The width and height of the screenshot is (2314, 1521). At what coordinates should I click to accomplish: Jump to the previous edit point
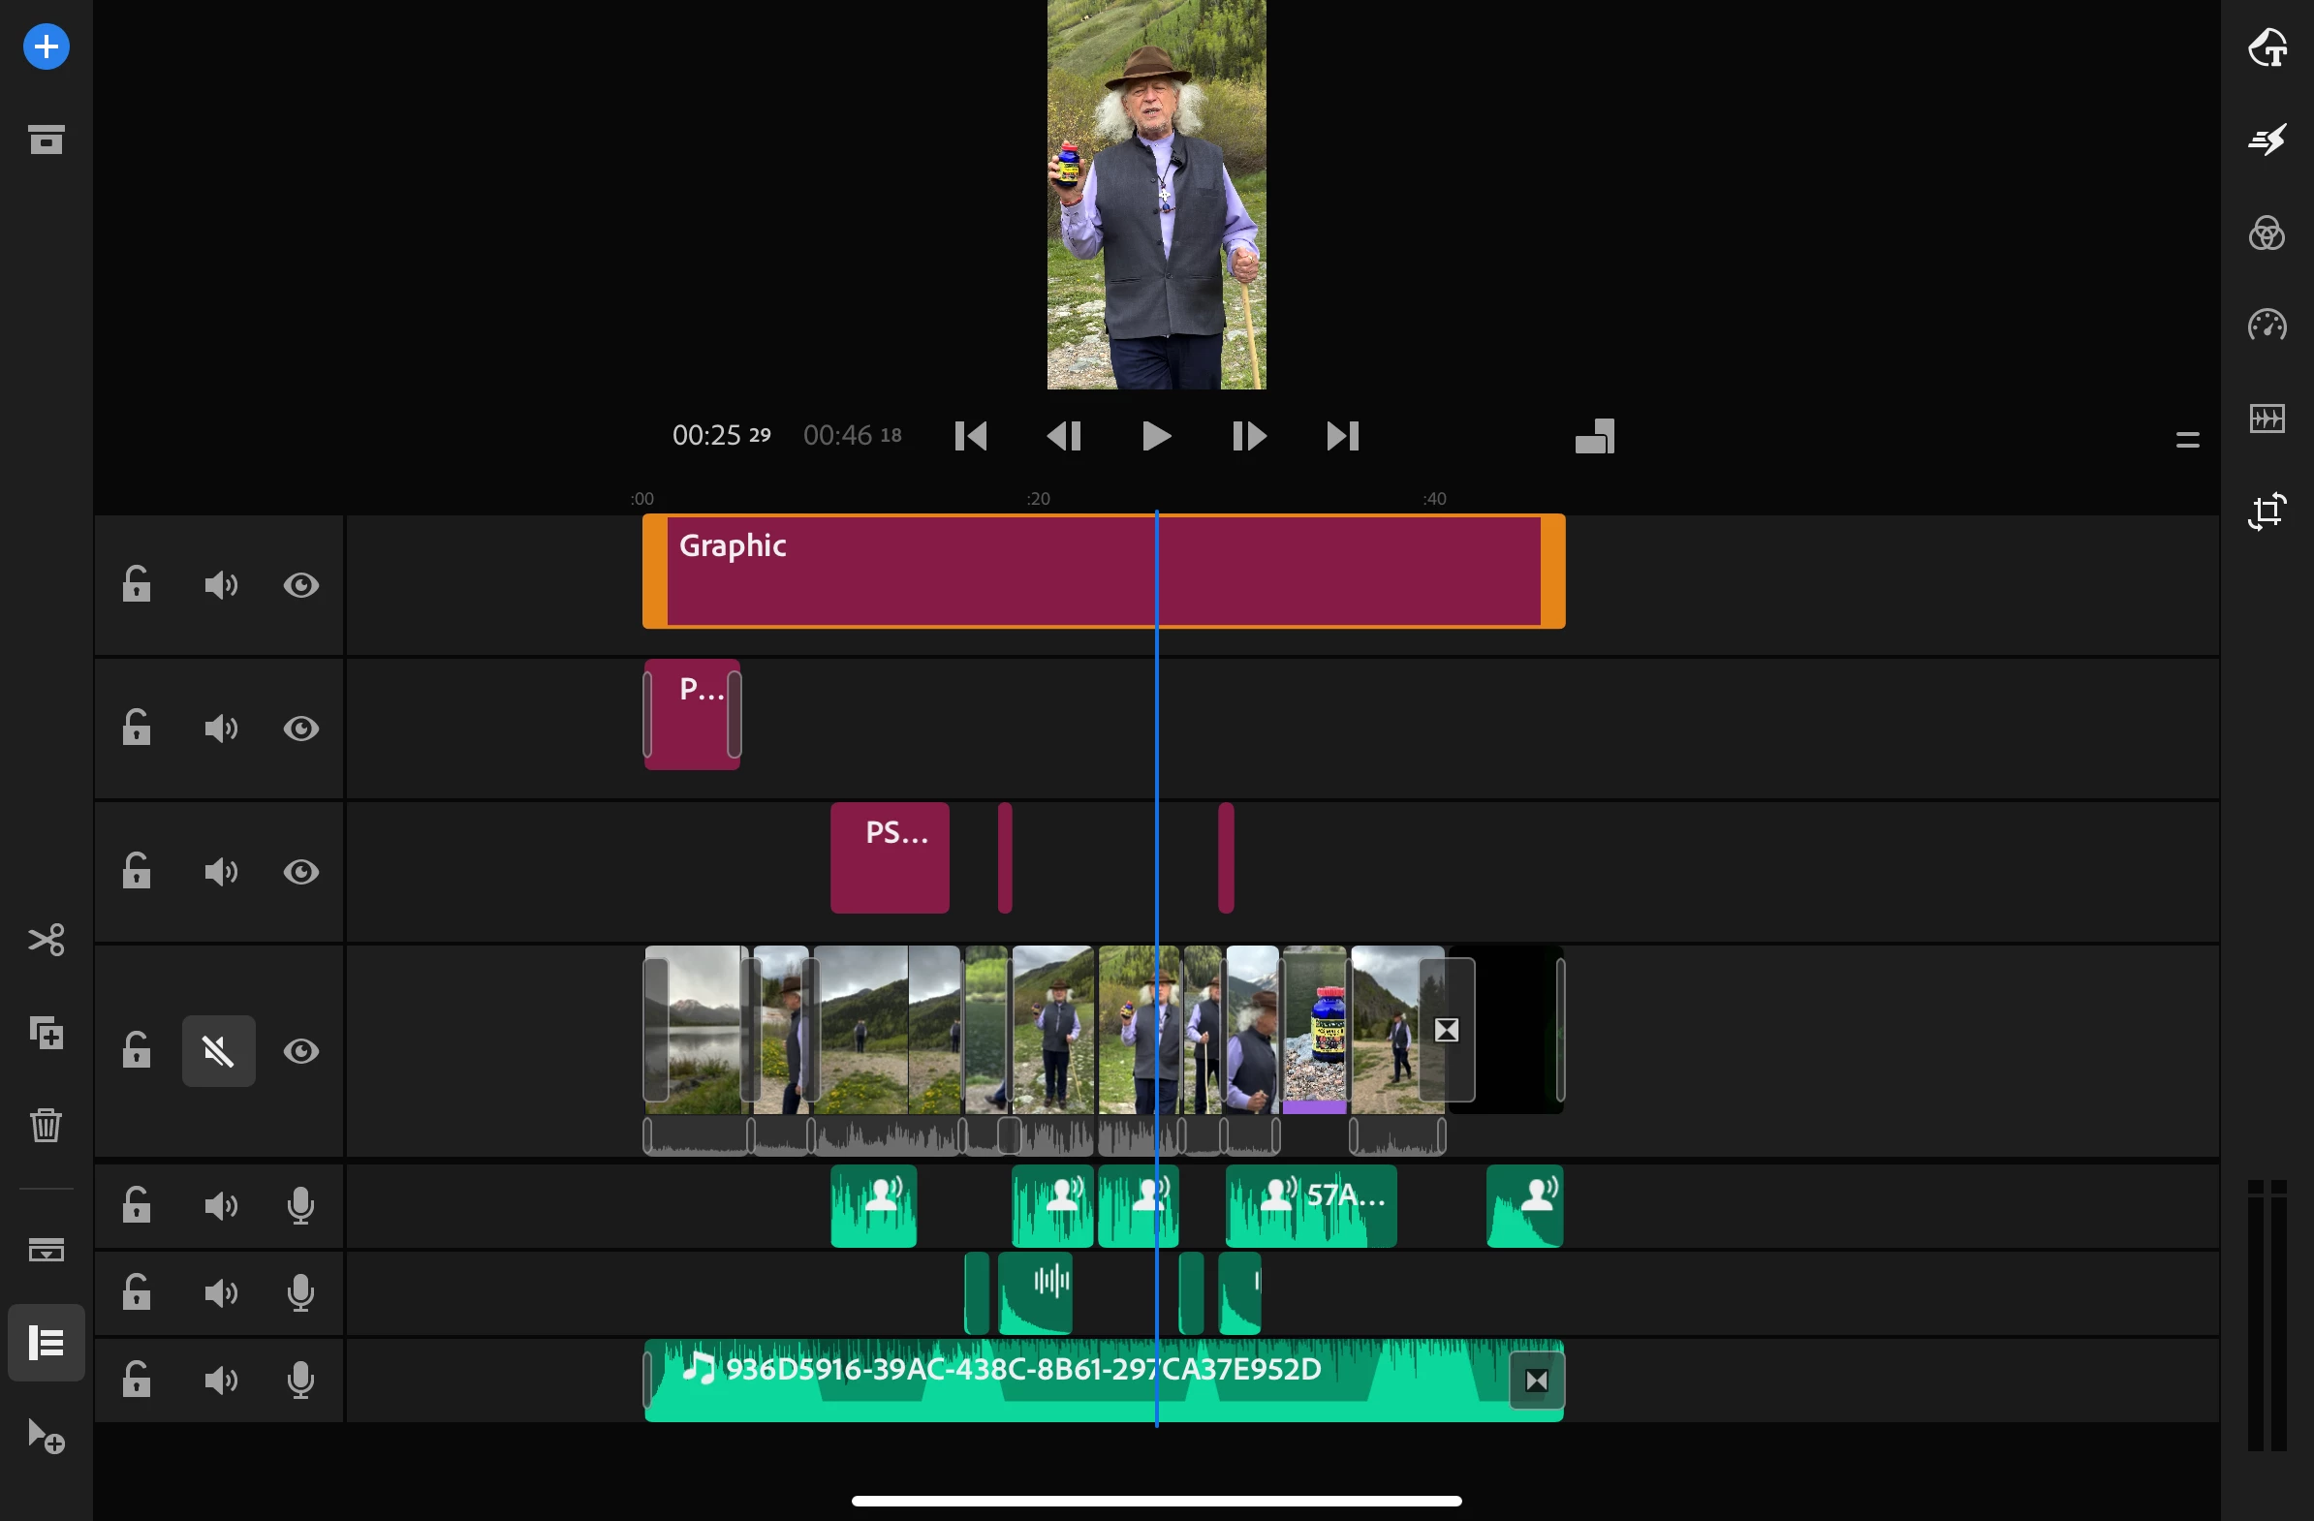pyautogui.click(x=970, y=436)
